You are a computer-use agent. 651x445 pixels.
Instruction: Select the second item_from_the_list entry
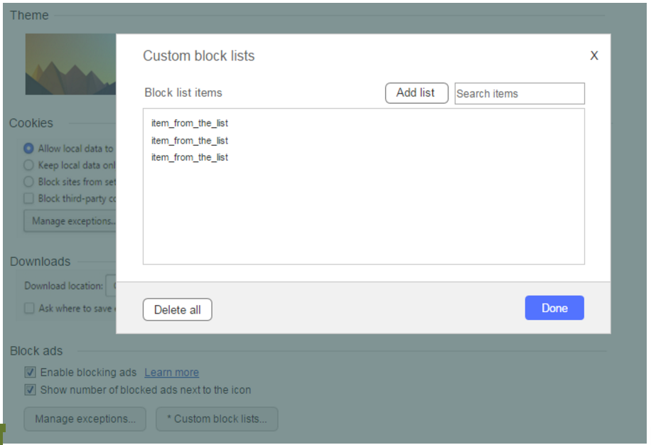click(190, 140)
